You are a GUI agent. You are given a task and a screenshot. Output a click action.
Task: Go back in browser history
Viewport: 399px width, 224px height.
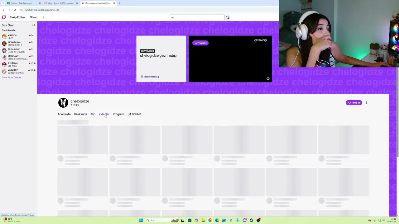click(x=3, y=10)
